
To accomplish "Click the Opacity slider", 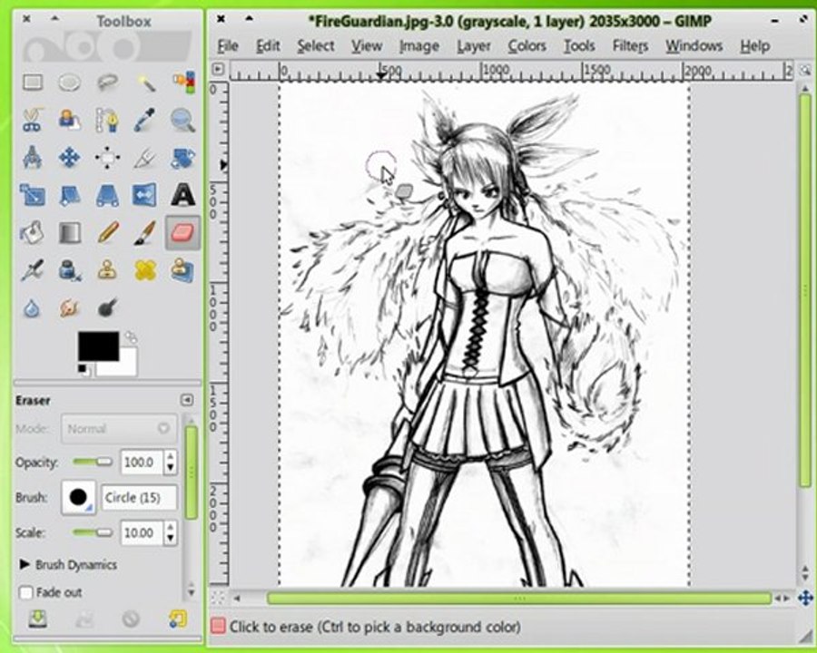I will point(93,462).
